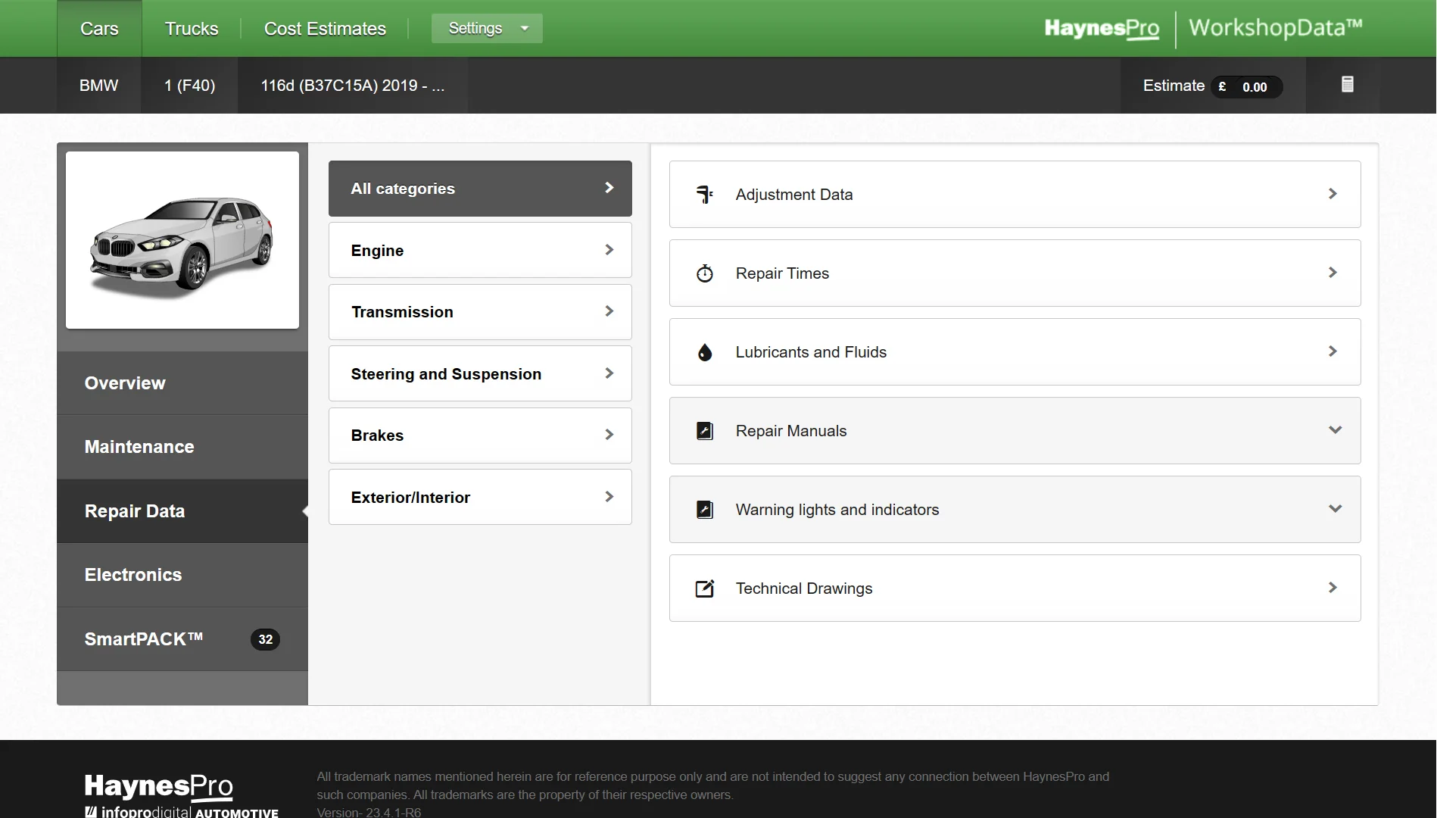Click the Repair Manuals wrench book icon
The width and height of the screenshot is (1437, 818).
[705, 431]
